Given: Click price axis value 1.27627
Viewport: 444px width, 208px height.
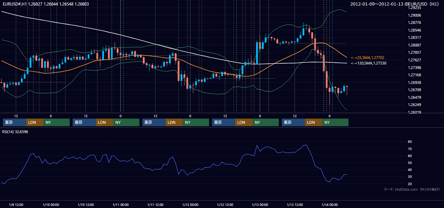Looking at the screenshot, I should point(414,60).
